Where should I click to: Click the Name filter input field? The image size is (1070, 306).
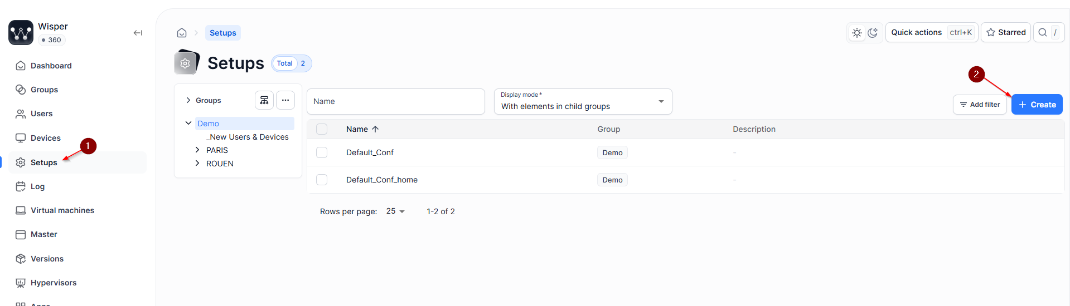pyautogui.click(x=396, y=101)
